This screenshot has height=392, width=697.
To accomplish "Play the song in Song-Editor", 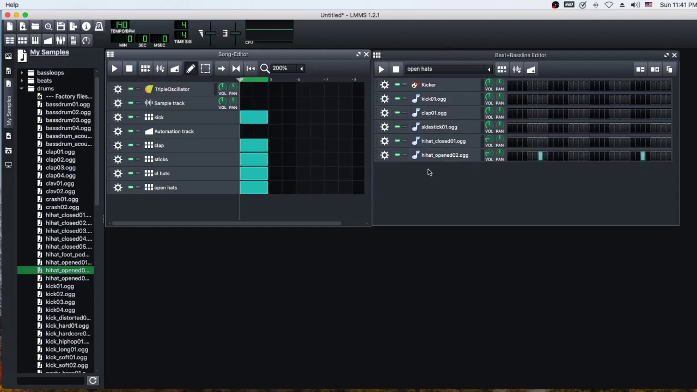I will (114, 69).
